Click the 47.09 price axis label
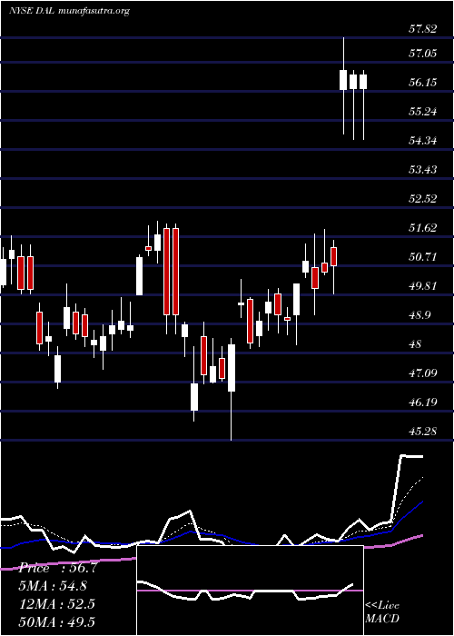The width and height of the screenshot is (454, 636). (423, 373)
